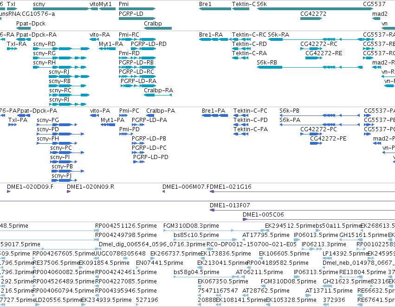The width and height of the screenshot is (395, 307).
Task: Select the Myt1 gene label
Action: (x=105, y=4)
